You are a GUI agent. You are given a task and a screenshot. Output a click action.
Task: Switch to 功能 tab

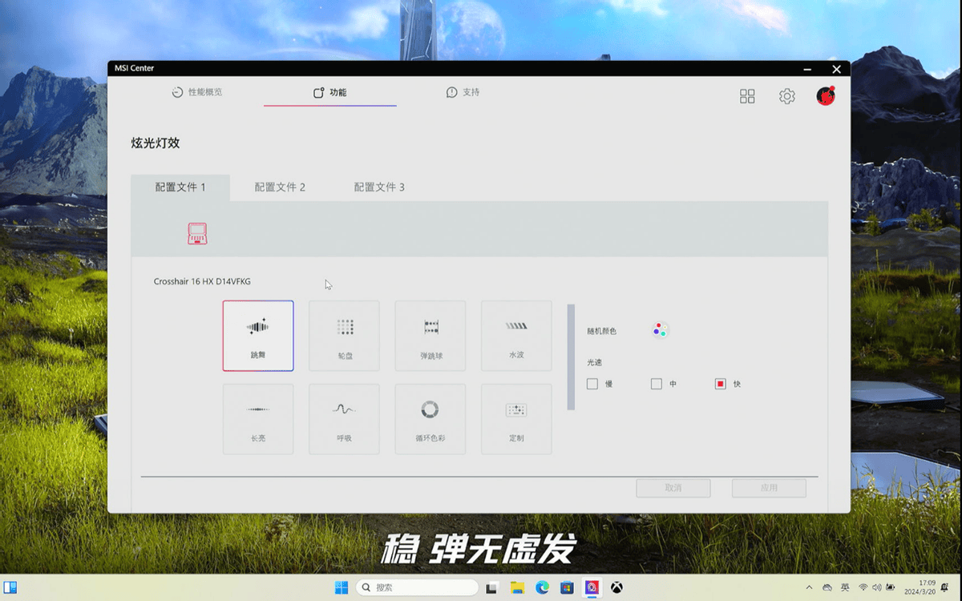[329, 92]
